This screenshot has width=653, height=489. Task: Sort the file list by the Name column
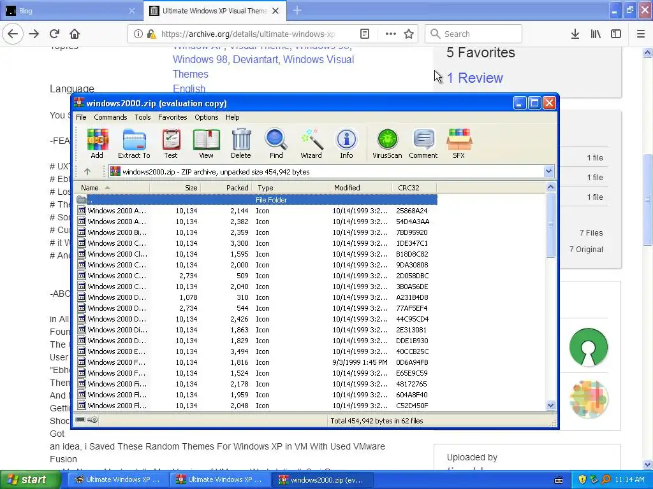point(112,188)
